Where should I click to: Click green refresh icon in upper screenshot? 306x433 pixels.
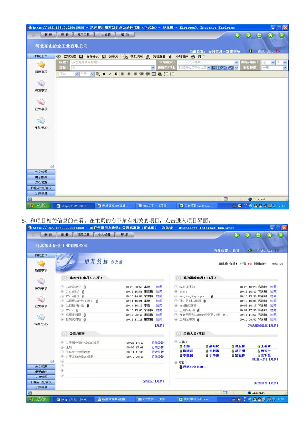pyautogui.click(x=259, y=35)
